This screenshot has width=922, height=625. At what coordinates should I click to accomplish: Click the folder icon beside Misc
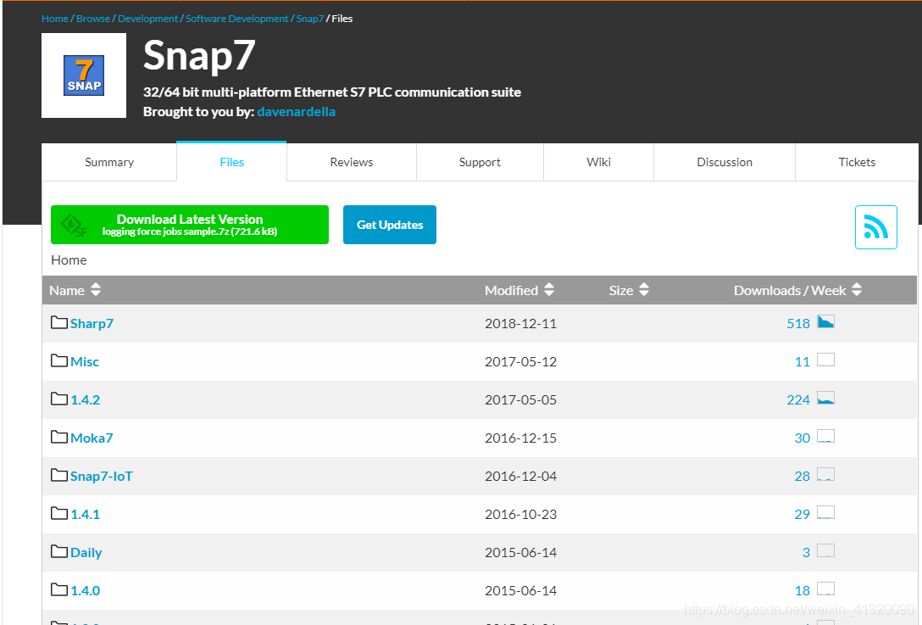point(58,360)
